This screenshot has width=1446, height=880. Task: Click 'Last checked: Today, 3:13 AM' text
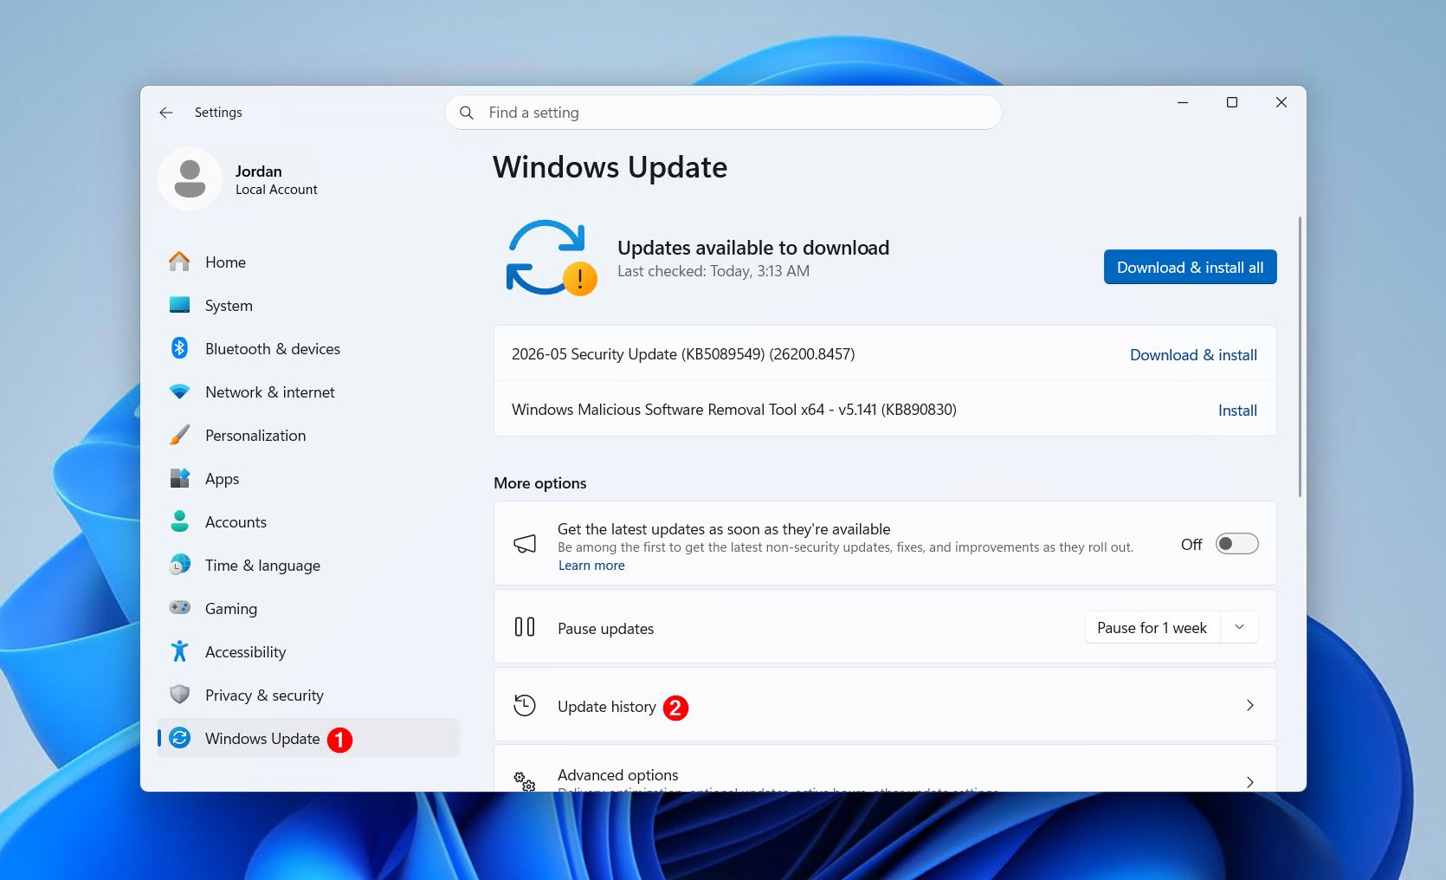713,271
